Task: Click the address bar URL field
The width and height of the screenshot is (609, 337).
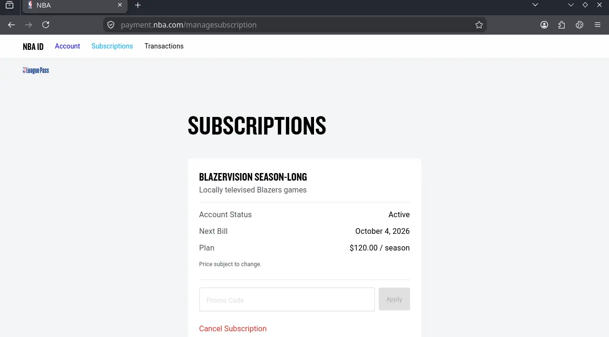Action: 295,25
